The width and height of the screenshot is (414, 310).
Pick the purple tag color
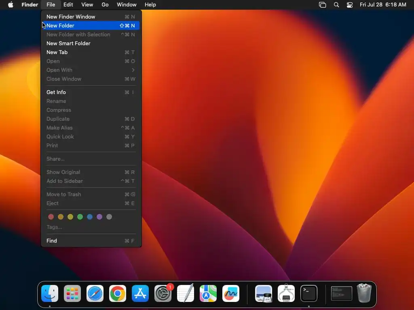coord(99,217)
